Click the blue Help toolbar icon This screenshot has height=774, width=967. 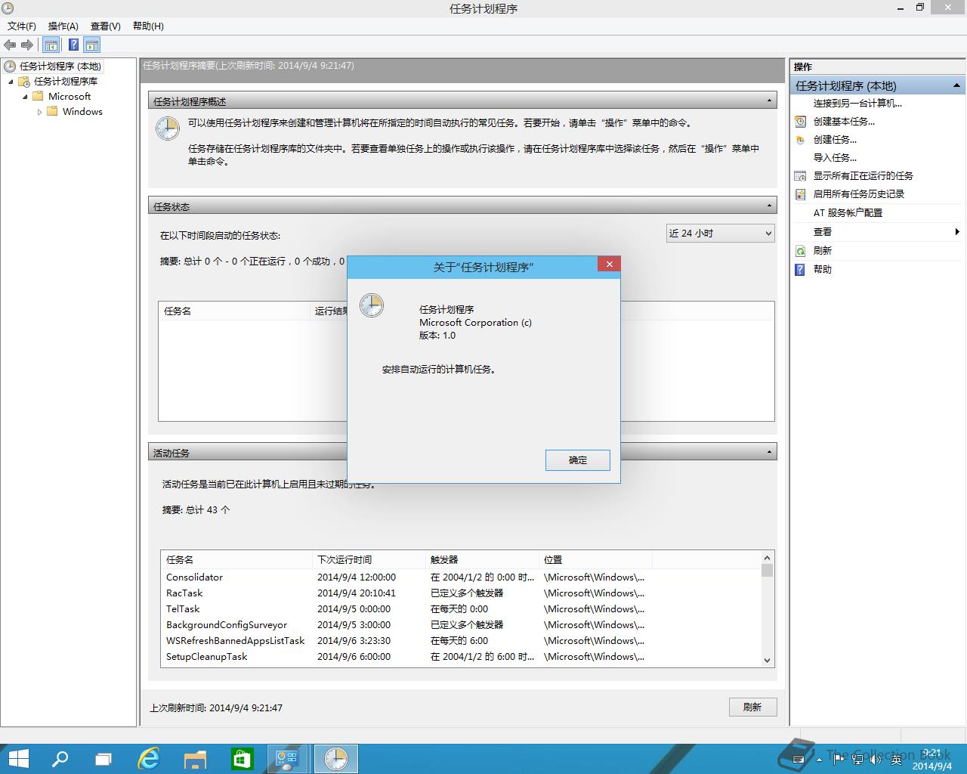[73, 45]
